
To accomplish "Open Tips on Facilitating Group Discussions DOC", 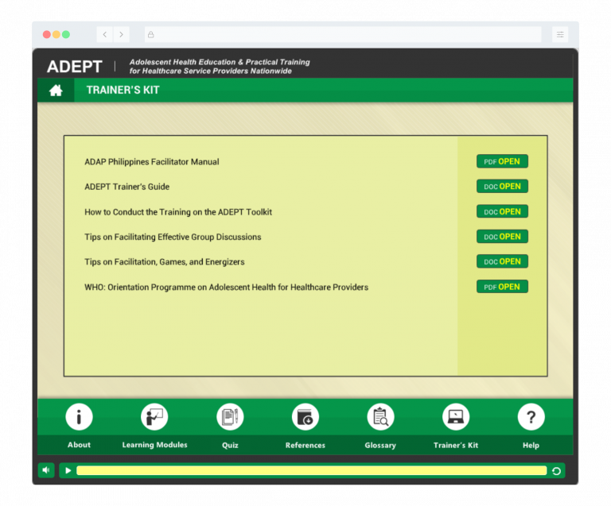I will [502, 237].
